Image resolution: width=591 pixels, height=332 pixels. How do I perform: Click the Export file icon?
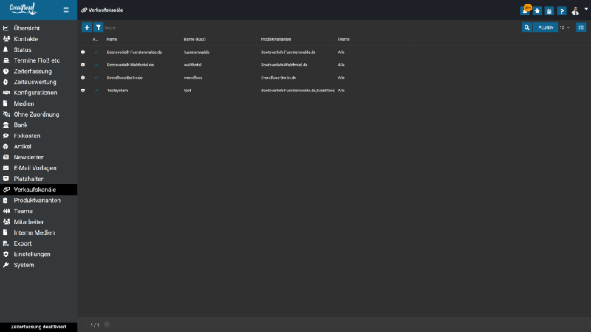click(6, 243)
